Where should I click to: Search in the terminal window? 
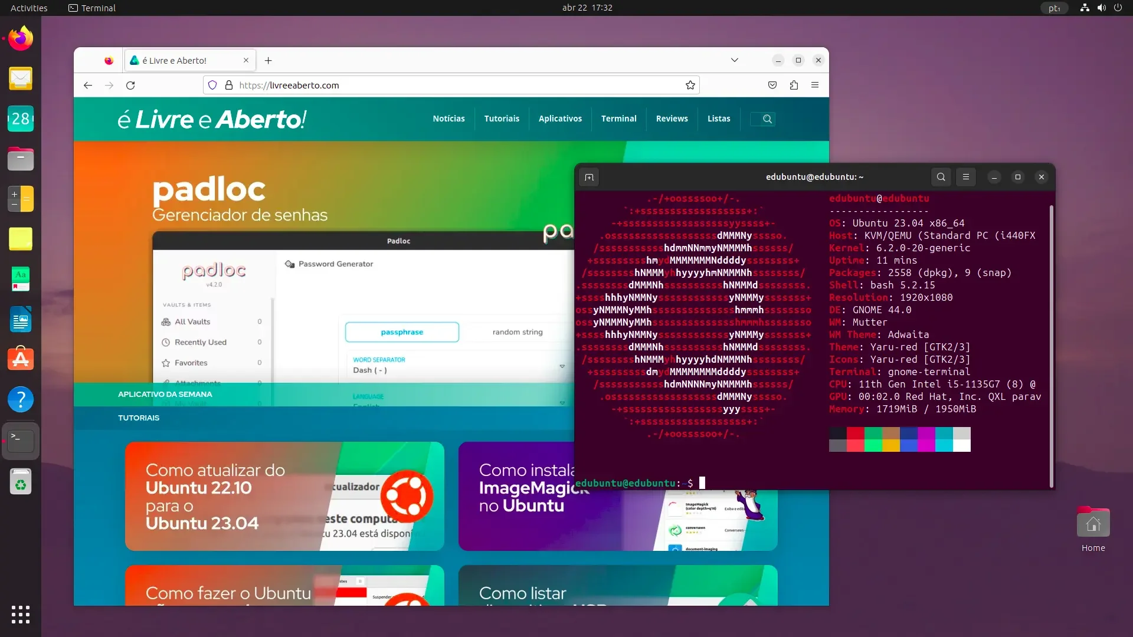941,177
